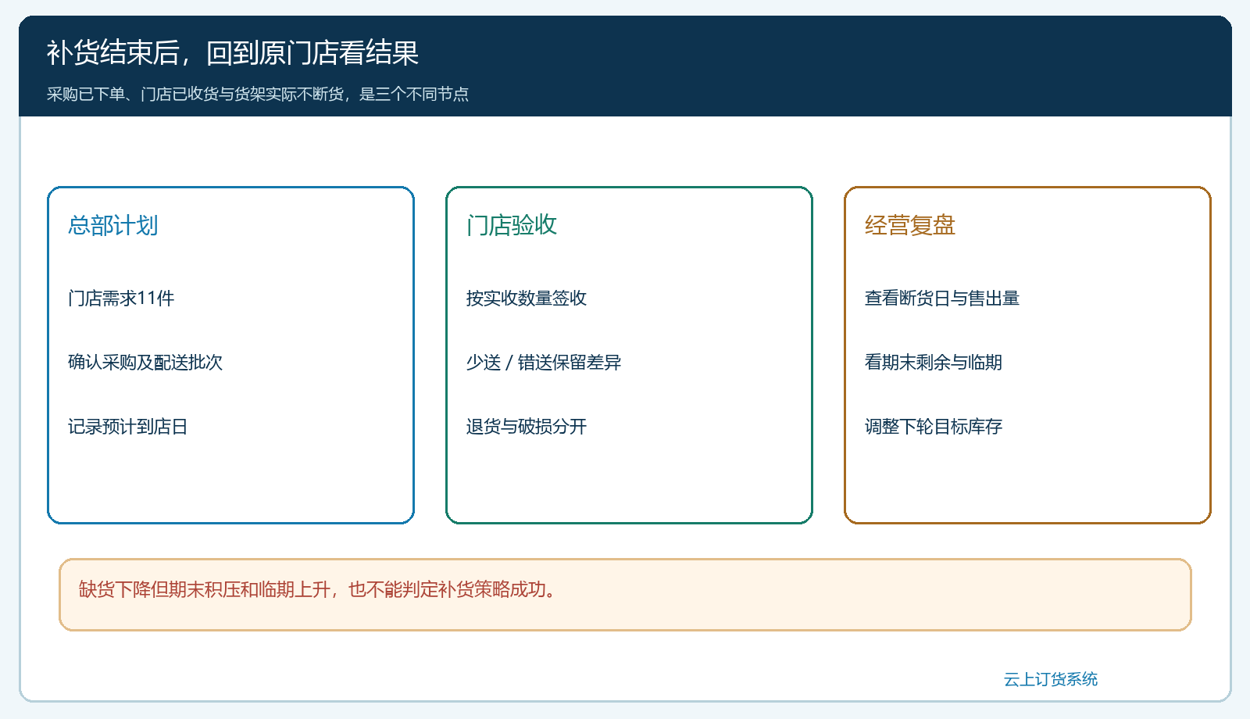Select 按实收数量签收 item

(x=527, y=298)
